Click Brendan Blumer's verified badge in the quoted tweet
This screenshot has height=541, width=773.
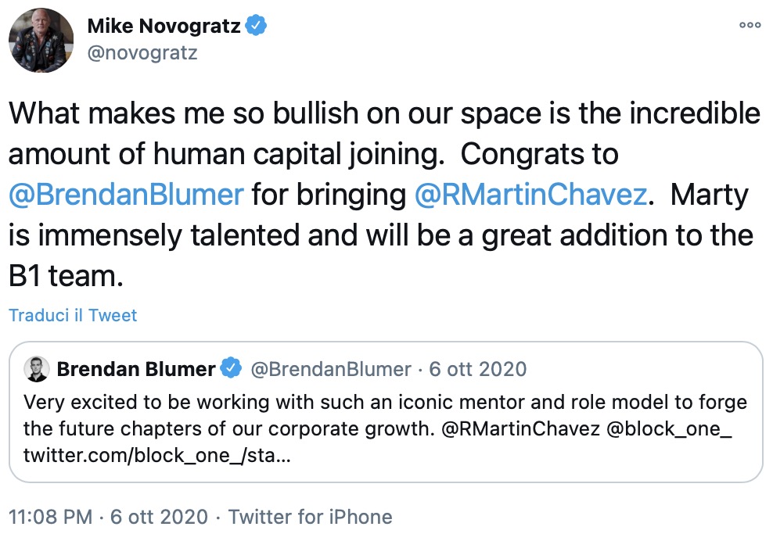232,369
